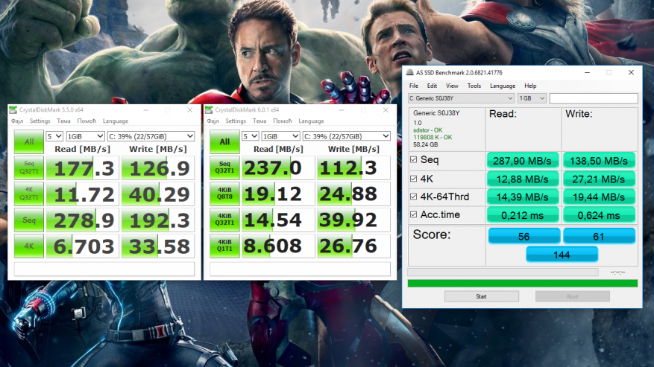
Task: Close the CrystalDiskMark 6.0.1 window
Action: [x=386, y=110]
